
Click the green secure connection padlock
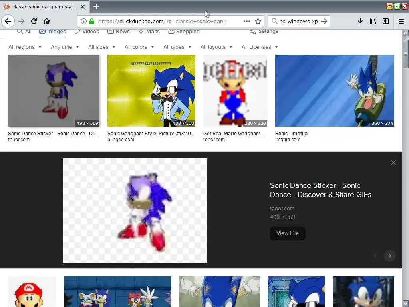click(92, 21)
